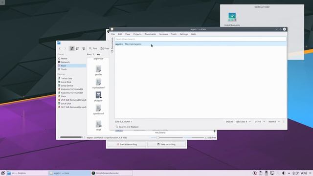This screenshot has width=313, height=176.
Task: Open Kate's View menu
Action: click(x=128, y=34)
